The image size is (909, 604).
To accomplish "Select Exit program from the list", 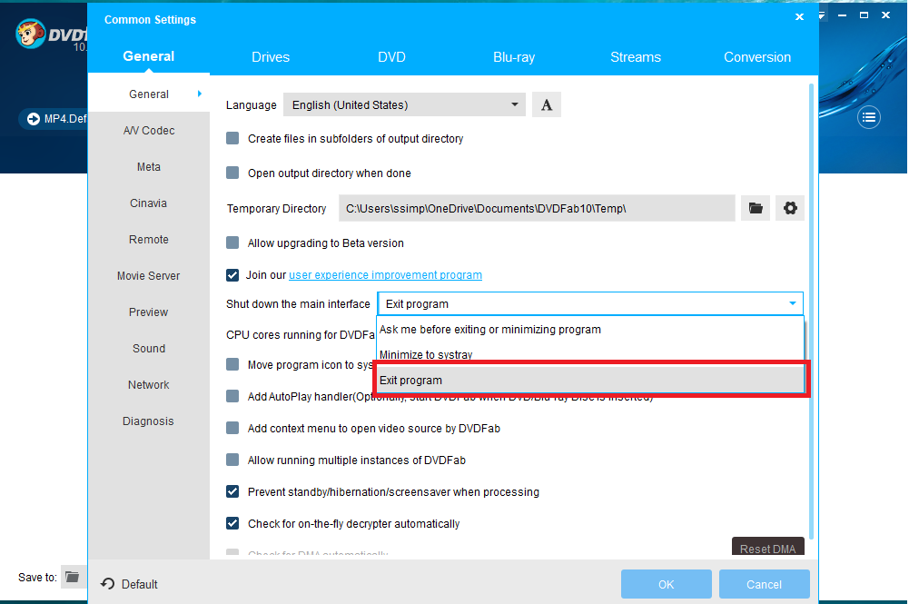I will [590, 381].
